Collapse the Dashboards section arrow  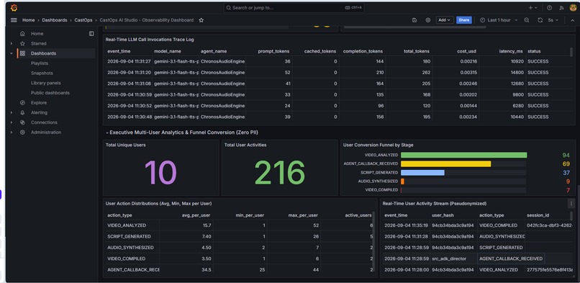12,53
